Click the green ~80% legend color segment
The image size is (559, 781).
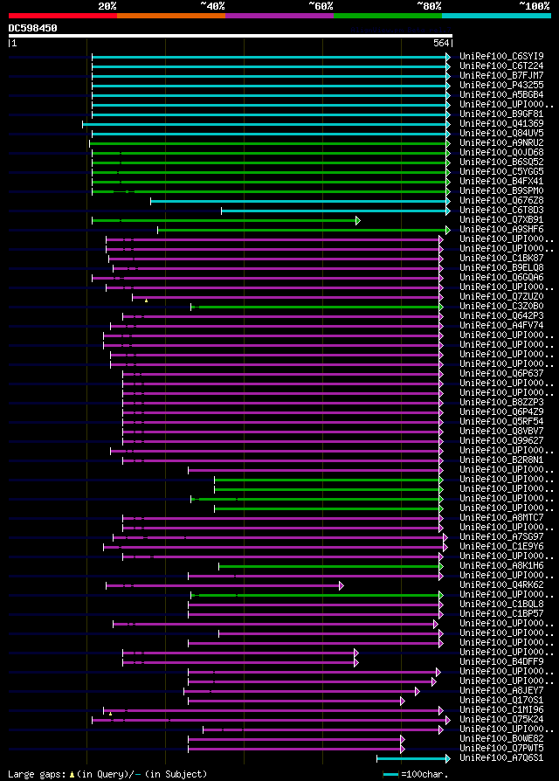388,16
